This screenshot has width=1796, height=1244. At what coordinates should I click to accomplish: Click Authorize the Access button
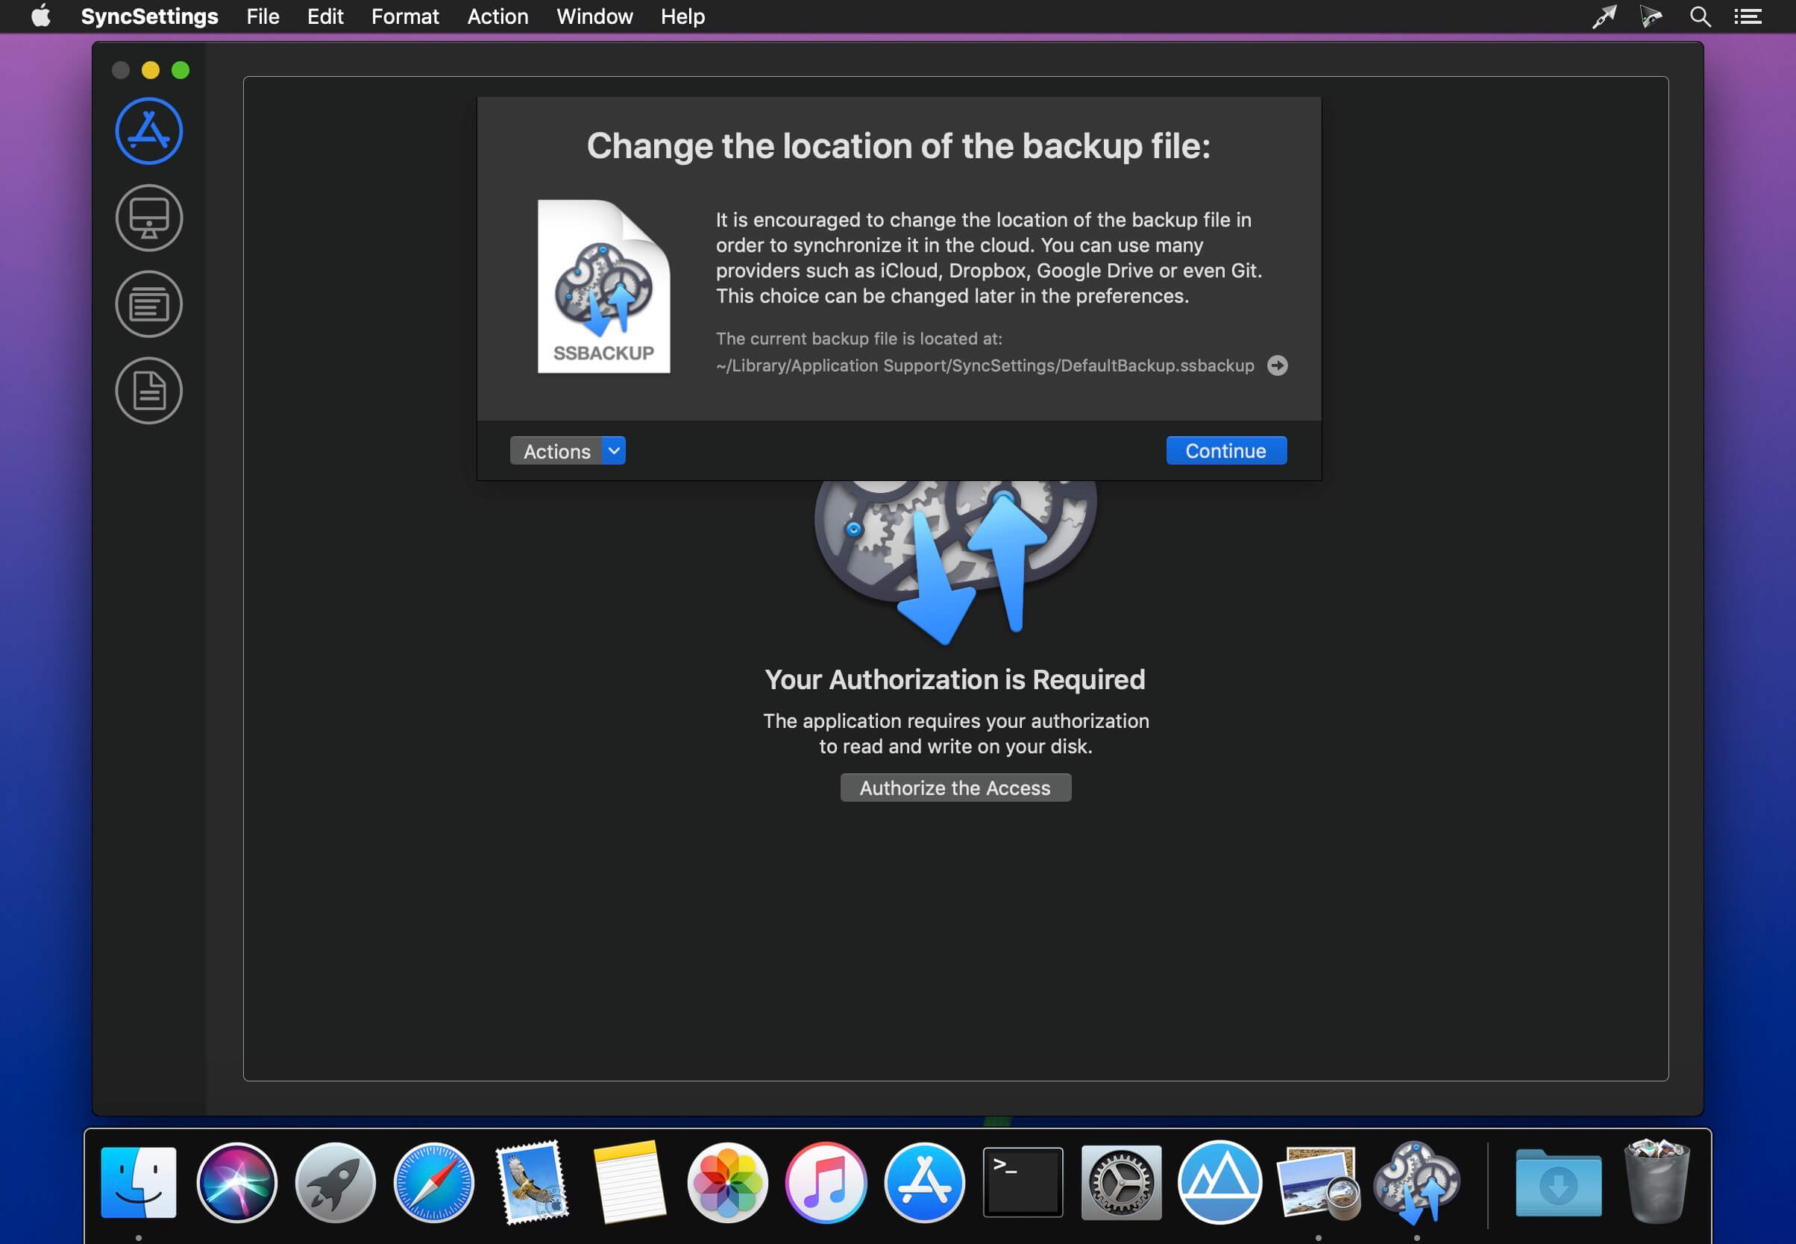pyautogui.click(x=955, y=788)
